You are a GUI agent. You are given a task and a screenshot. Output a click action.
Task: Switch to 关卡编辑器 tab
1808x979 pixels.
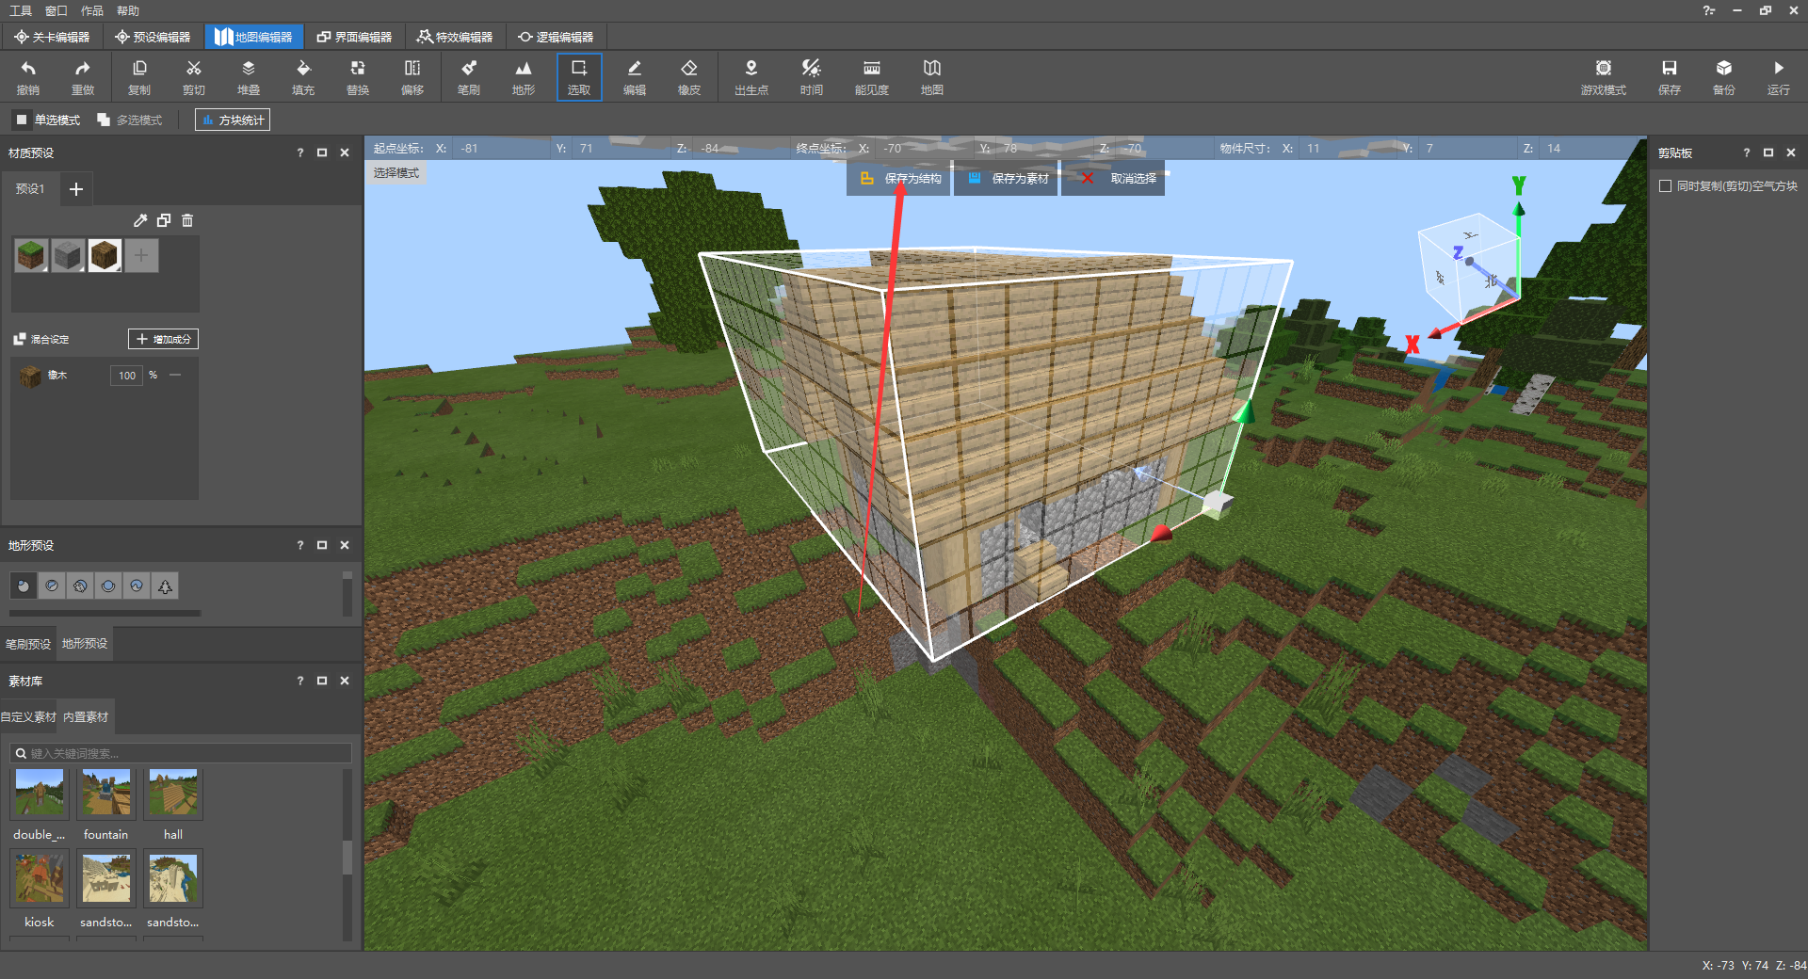(x=52, y=37)
